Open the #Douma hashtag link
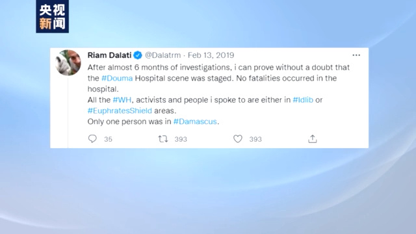 click(117, 78)
